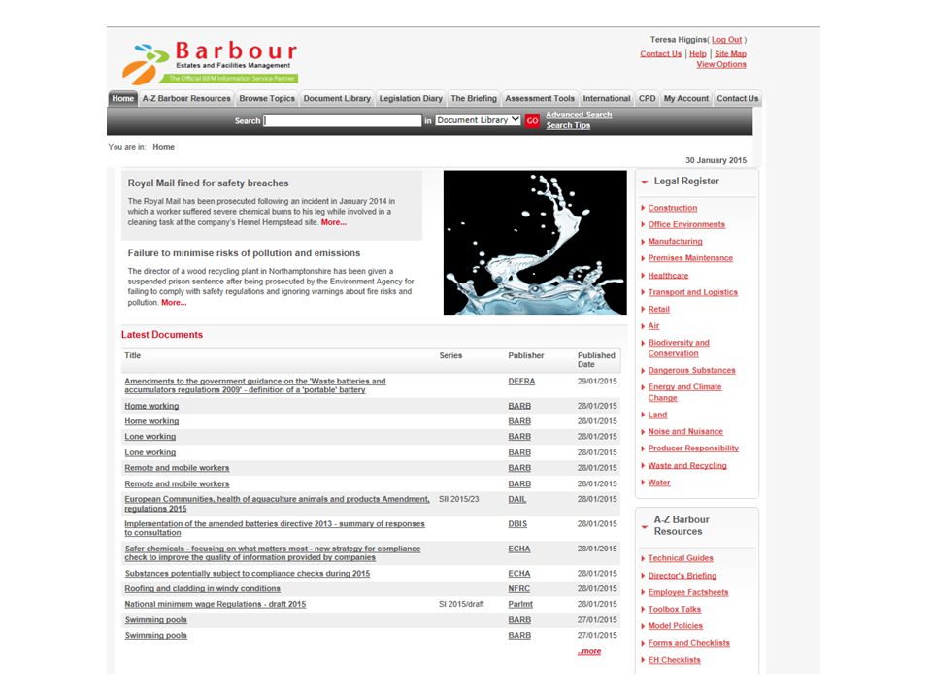Click the DAIL publisher link
Viewport: 932px width, 699px height.
click(517, 499)
